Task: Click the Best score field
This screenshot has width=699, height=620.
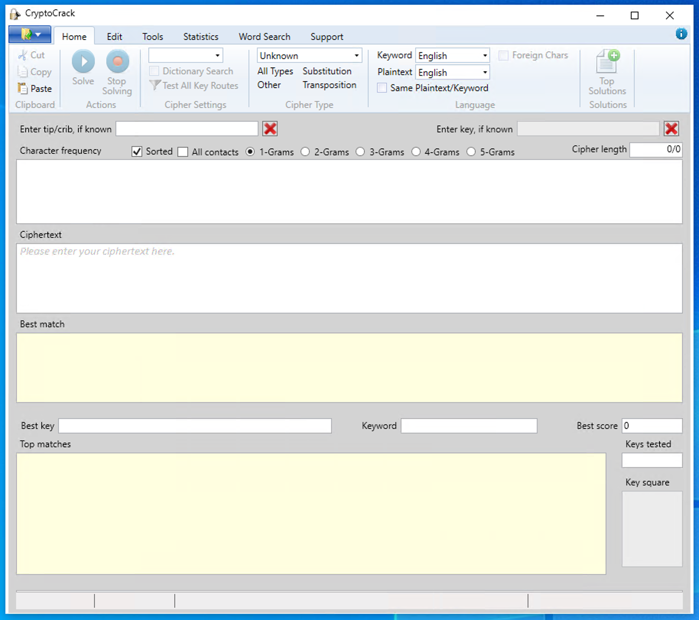Action: pyautogui.click(x=652, y=426)
